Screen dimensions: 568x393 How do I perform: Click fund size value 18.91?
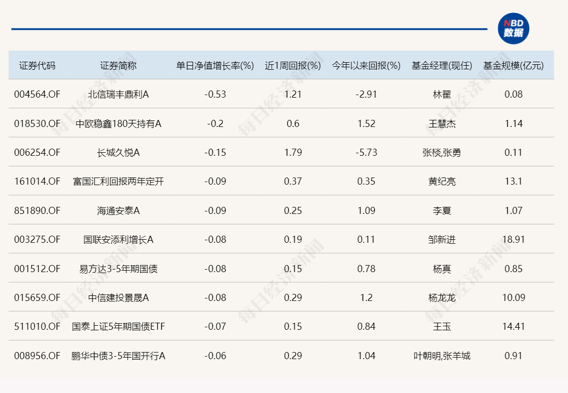(x=513, y=239)
